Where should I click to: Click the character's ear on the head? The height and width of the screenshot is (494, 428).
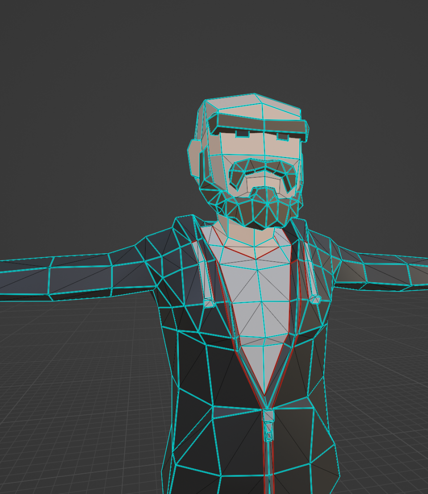pos(194,158)
